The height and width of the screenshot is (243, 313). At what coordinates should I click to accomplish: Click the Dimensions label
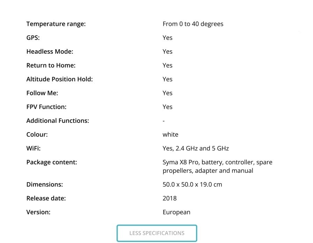[45, 184]
